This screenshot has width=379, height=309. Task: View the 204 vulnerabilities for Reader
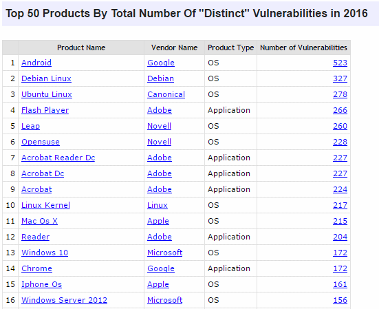pyautogui.click(x=340, y=237)
